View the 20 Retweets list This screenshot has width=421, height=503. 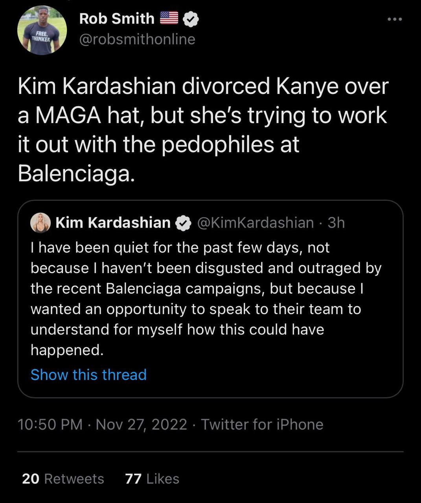coord(63,479)
